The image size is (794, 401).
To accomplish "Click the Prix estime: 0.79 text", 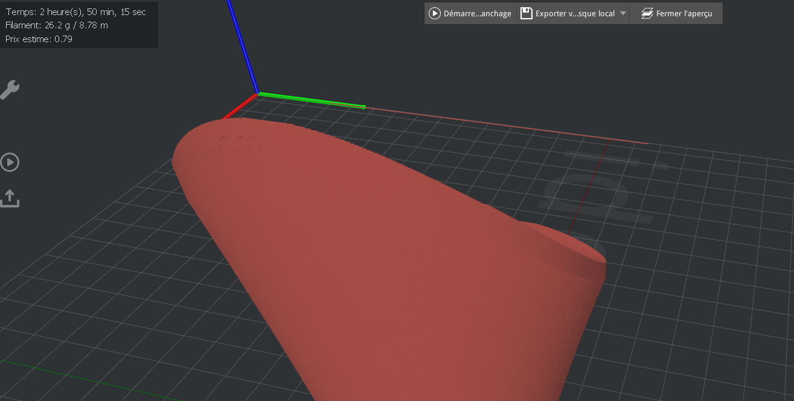I will click(x=39, y=39).
